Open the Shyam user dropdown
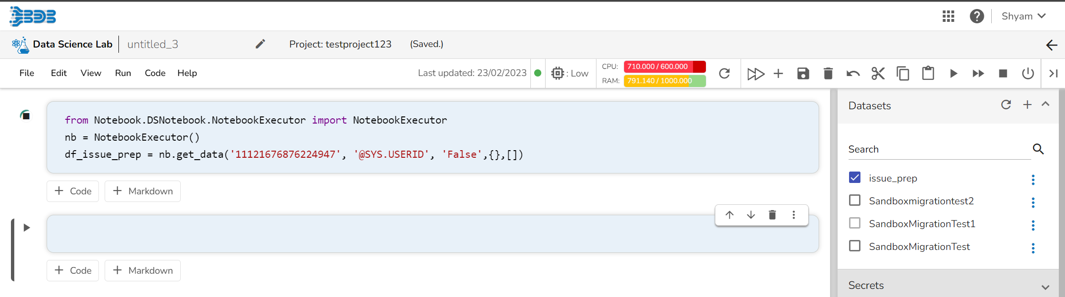This screenshot has height=297, width=1065. (x=1023, y=16)
